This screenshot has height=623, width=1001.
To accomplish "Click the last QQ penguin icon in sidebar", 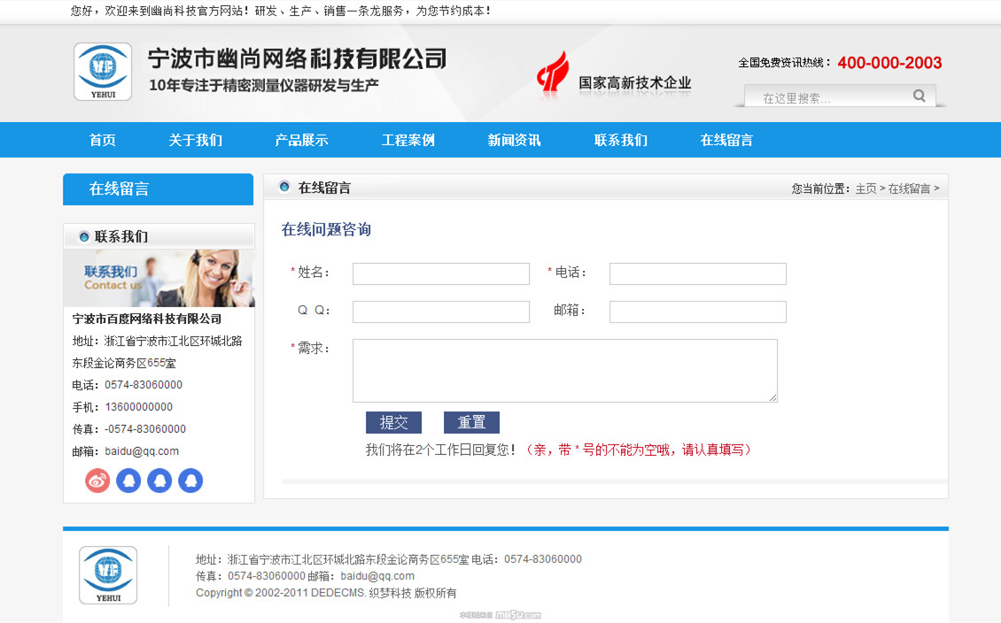I will click(190, 481).
